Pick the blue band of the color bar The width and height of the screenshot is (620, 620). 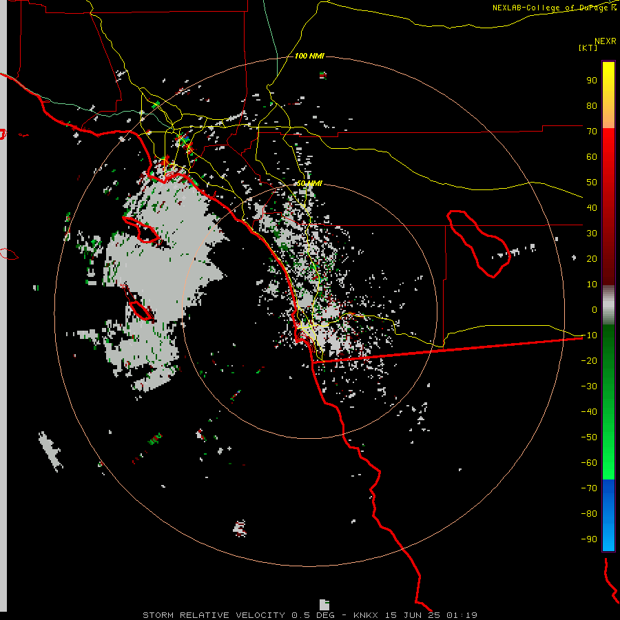(608, 515)
